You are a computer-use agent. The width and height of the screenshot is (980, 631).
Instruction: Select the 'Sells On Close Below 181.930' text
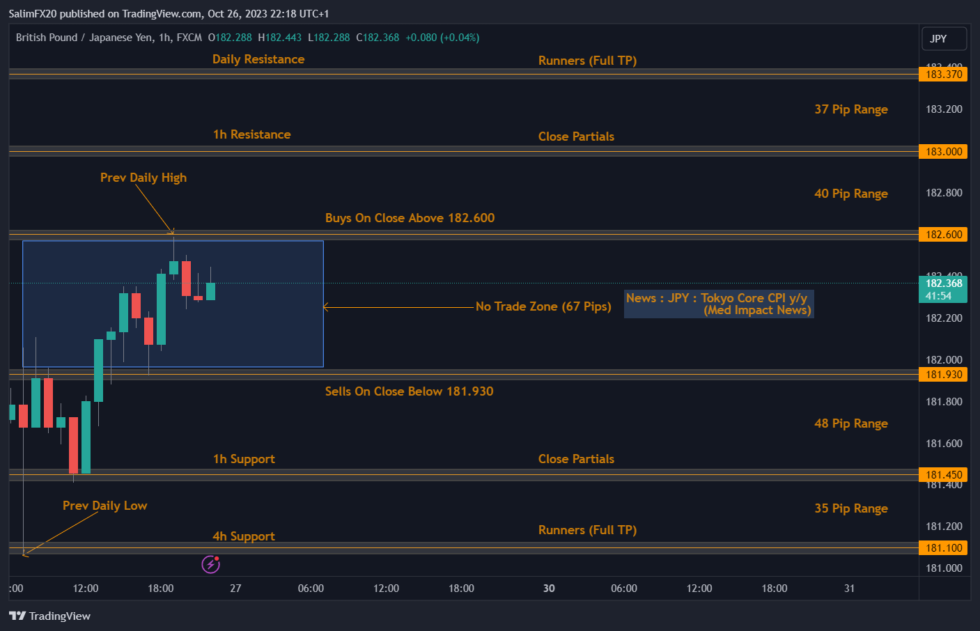point(409,391)
